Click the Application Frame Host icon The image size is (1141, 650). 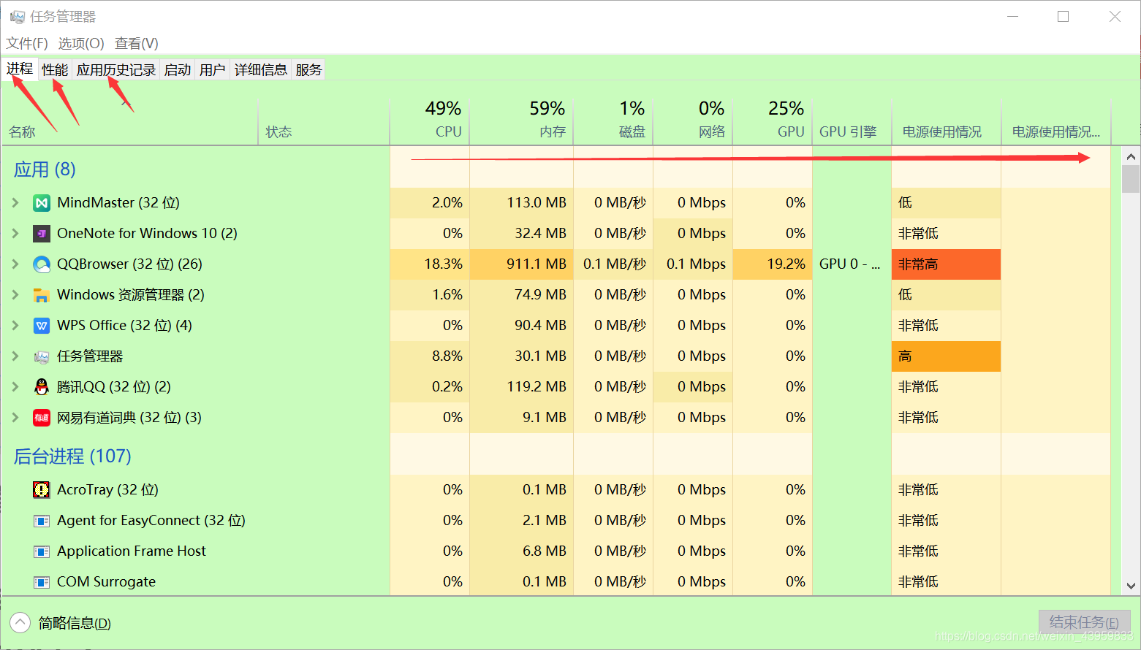point(42,551)
